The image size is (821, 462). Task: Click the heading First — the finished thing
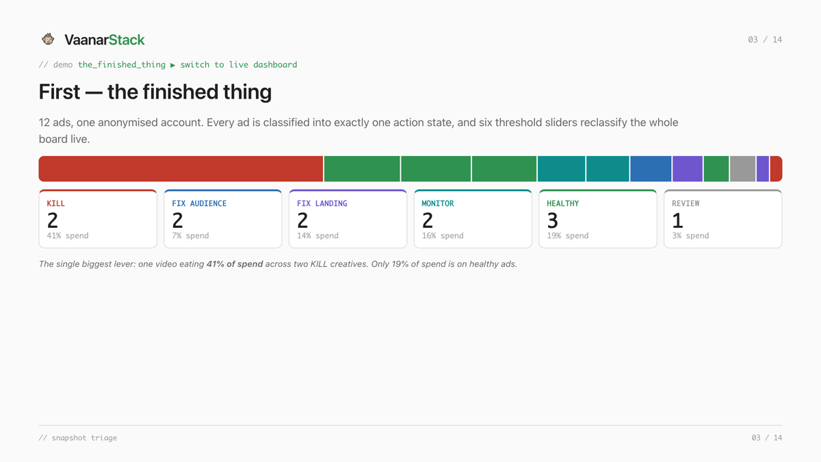155,92
